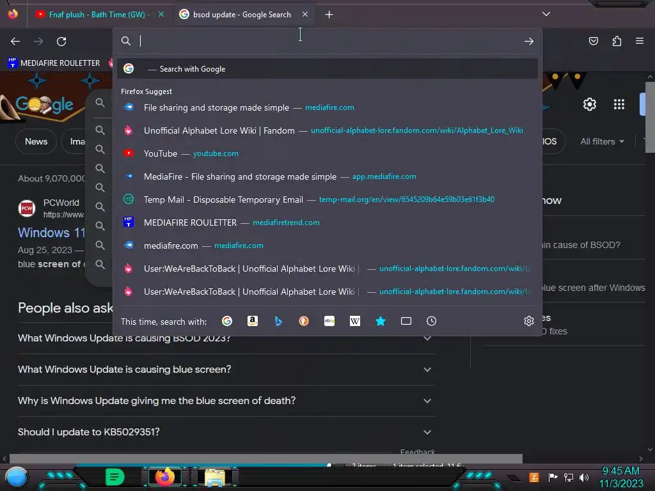The height and width of the screenshot is (491, 655).
Task: Click the Google doodle logo
Action: tap(44, 104)
